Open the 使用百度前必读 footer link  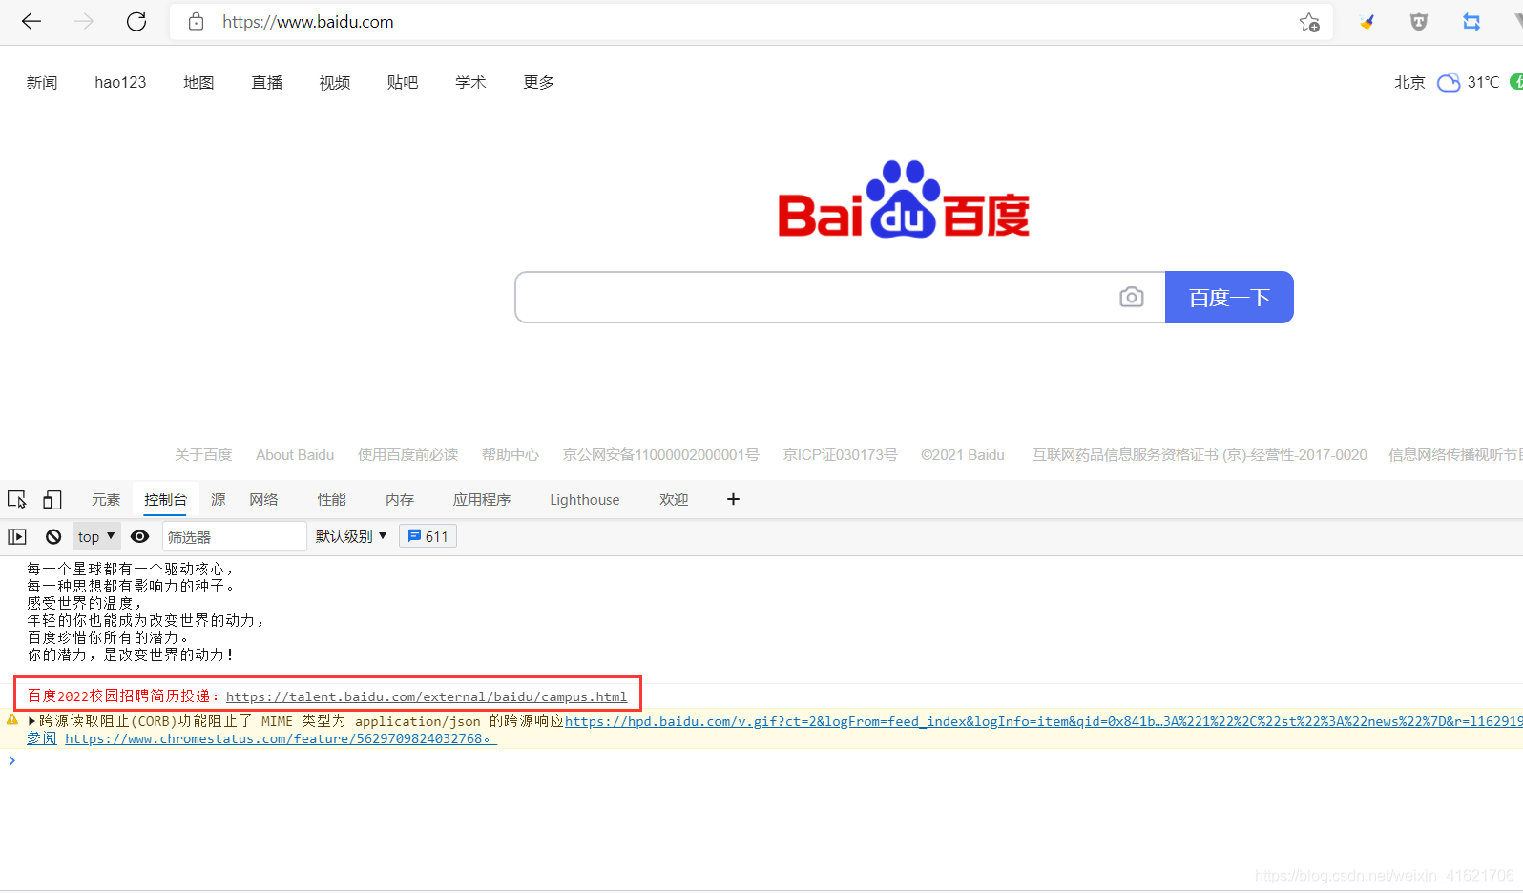(x=407, y=455)
